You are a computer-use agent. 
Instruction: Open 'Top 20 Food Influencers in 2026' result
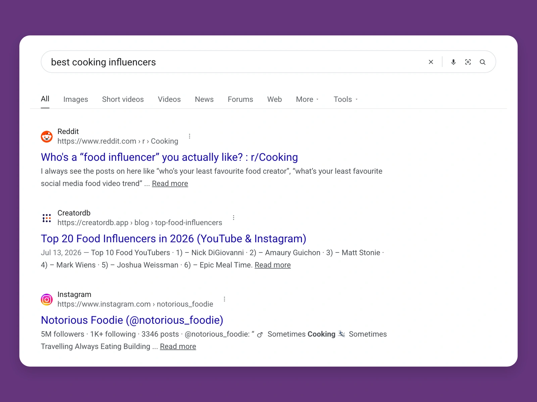point(174,239)
